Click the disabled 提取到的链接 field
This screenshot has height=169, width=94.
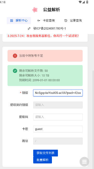coord(58,105)
